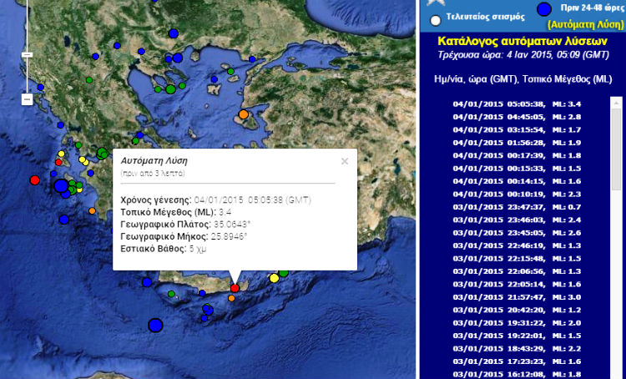Select the red marker in the sea west of Peloponnese
Image resolution: width=626 pixels, height=379 pixels.
35,179
